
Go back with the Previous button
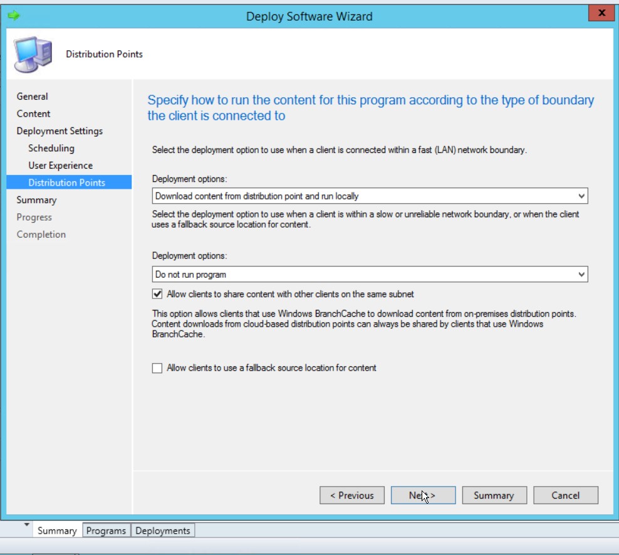click(x=351, y=495)
